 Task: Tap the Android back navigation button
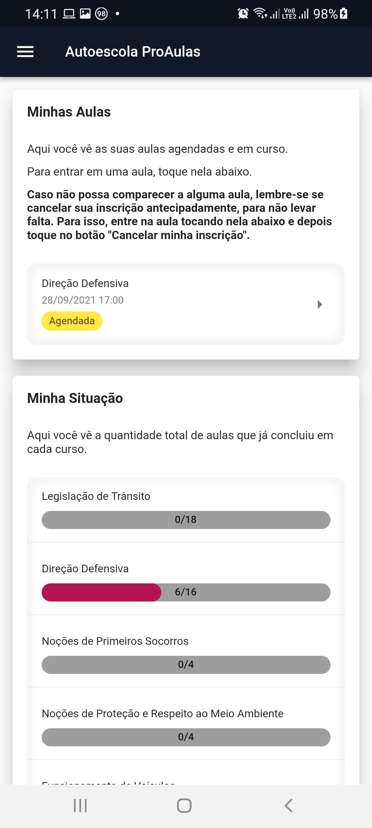[289, 806]
